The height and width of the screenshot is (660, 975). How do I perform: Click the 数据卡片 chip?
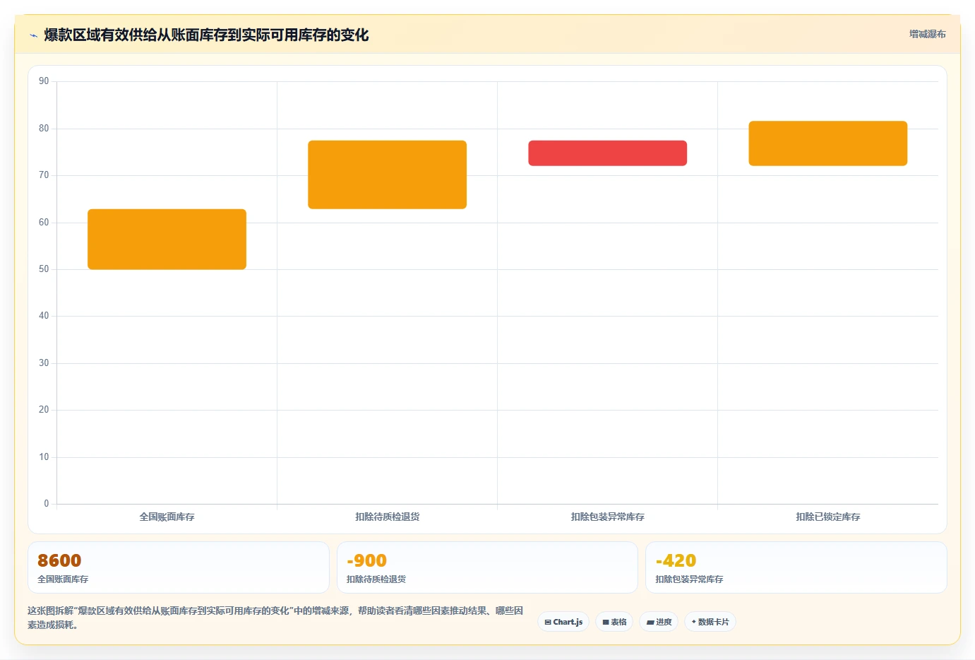(710, 622)
